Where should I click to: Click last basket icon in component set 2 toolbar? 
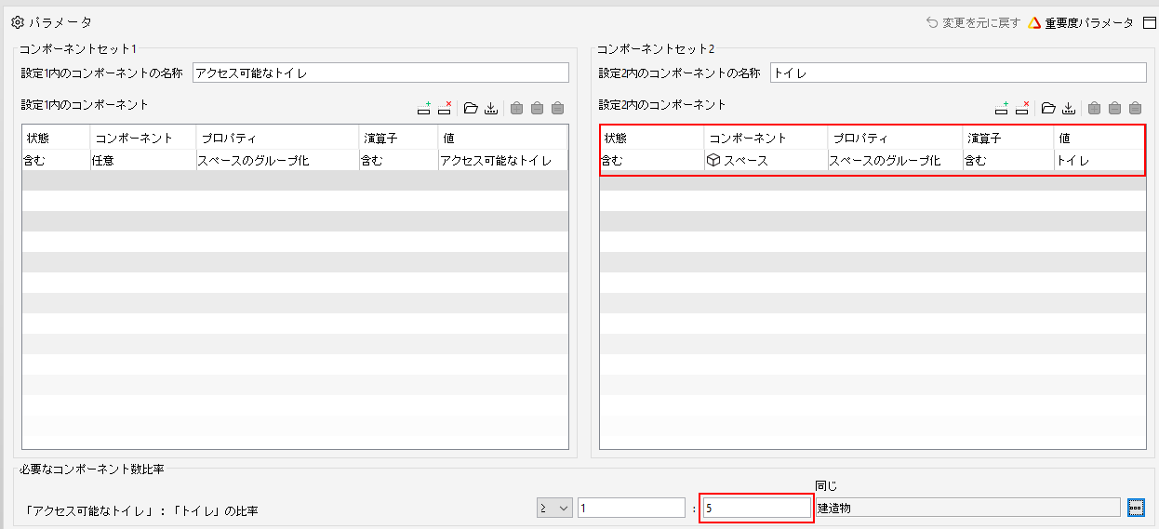click(1135, 108)
